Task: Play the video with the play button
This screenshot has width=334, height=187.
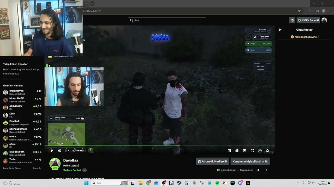Action: point(52,151)
